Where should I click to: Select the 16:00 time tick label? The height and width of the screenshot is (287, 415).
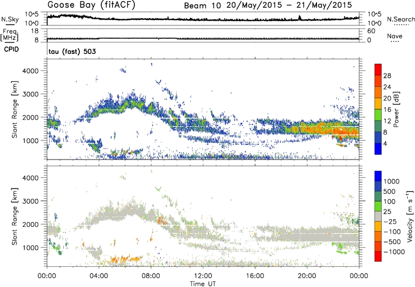pos(255,276)
